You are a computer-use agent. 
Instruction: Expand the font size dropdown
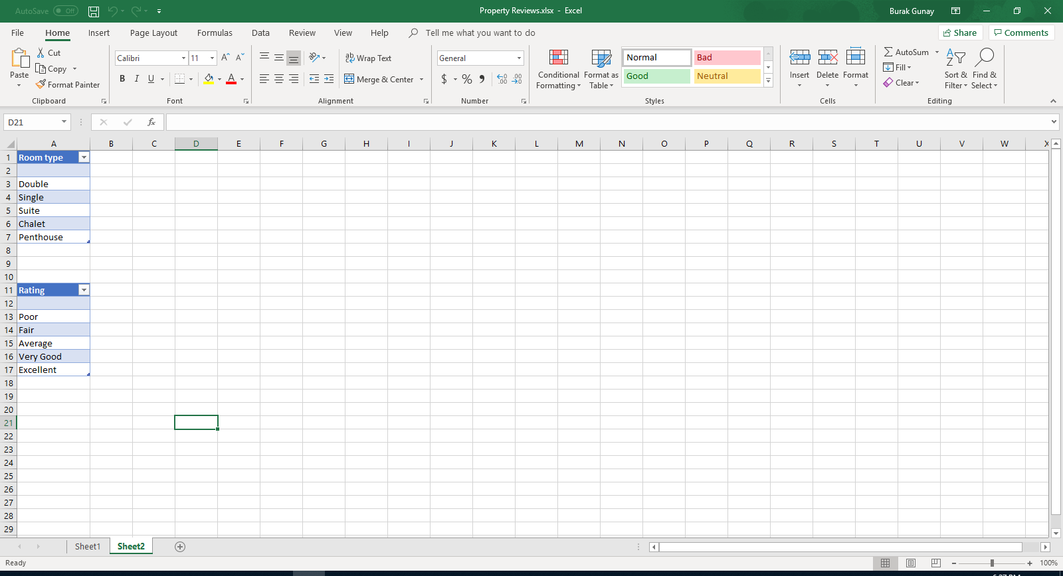pos(212,58)
